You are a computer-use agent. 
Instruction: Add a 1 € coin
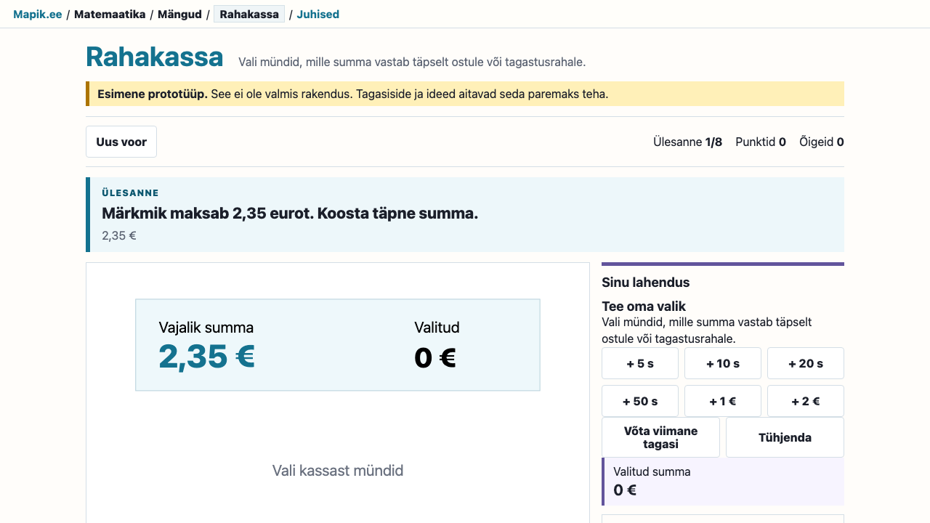pos(723,401)
